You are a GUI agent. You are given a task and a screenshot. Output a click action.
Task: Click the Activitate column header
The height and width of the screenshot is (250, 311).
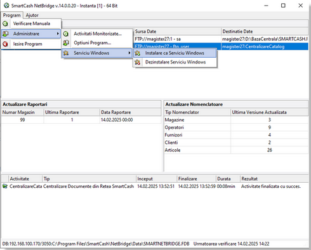(x=25, y=179)
